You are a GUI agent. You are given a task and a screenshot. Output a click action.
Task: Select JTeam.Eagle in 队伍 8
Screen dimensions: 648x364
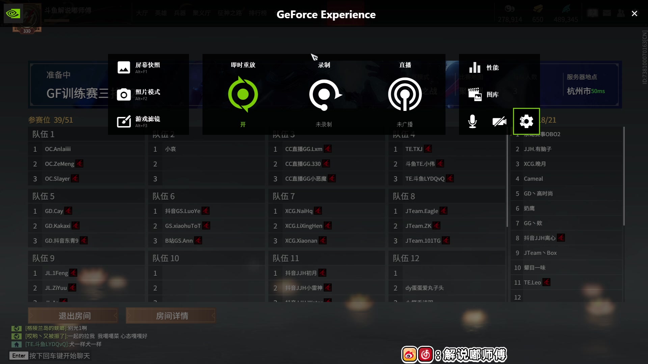422,211
